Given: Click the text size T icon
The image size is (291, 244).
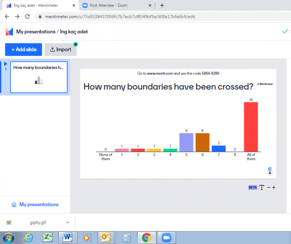Looking at the screenshot, I should pos(262,187).
